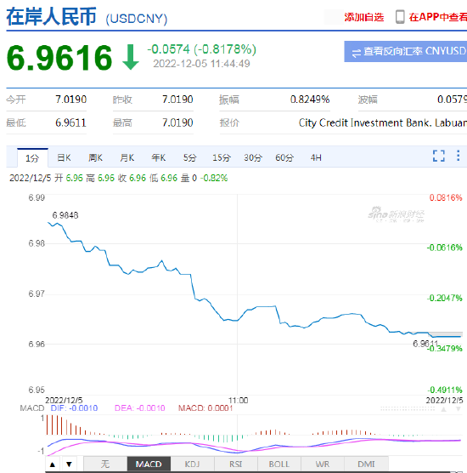
Task: Open the three-dot chart options menu
Action: [x=458, y=156]
